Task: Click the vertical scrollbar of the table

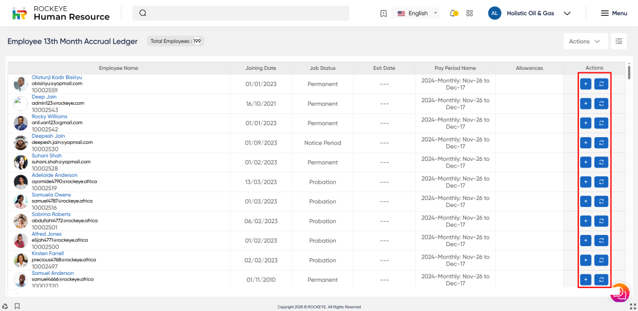Action: [x=629, y=70]
